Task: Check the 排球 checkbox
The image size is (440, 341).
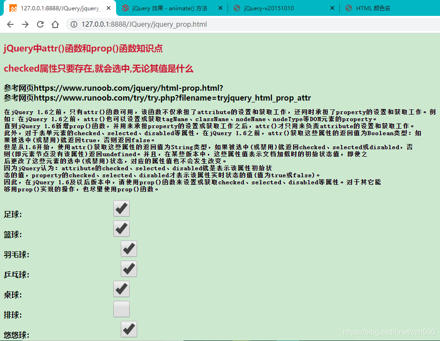Action: [x=121, y=309]
